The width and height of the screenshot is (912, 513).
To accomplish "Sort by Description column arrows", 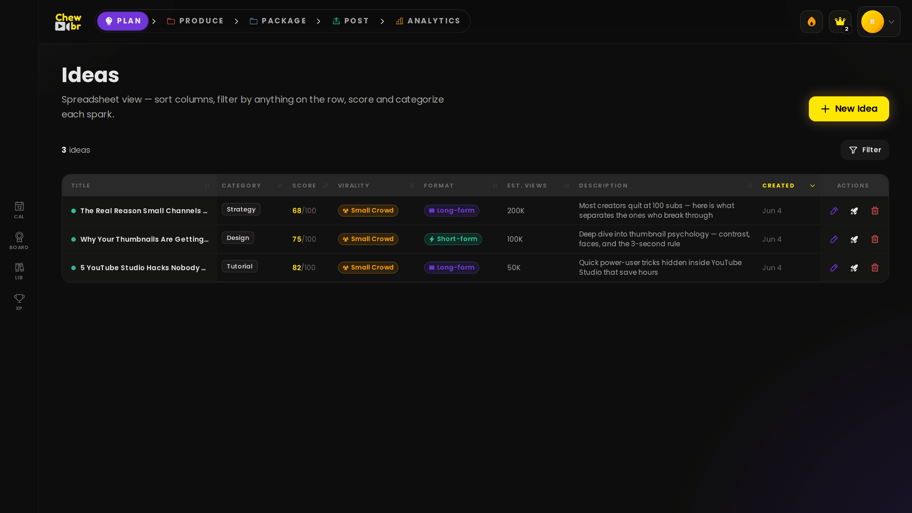I will 750,186.
